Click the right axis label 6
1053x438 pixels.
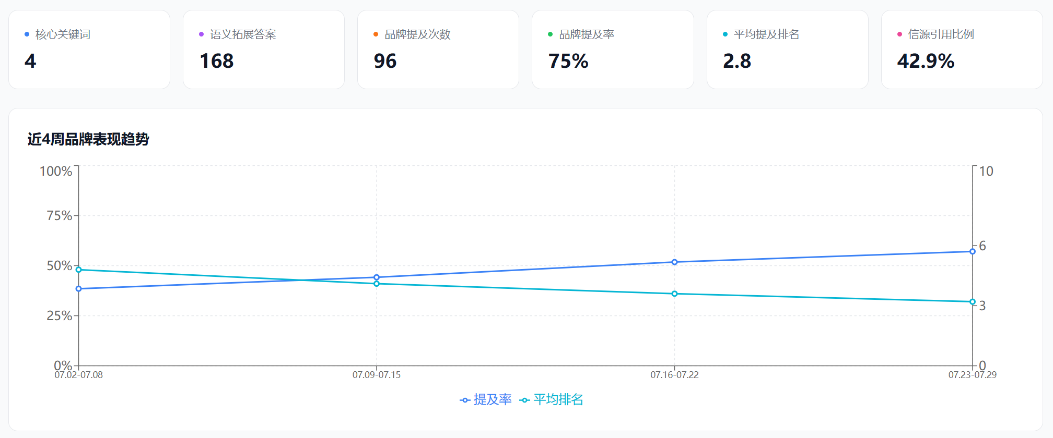pos(982,246)
